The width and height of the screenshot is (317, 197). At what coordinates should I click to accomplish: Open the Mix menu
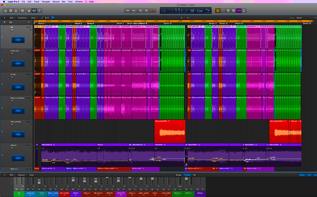63,2
